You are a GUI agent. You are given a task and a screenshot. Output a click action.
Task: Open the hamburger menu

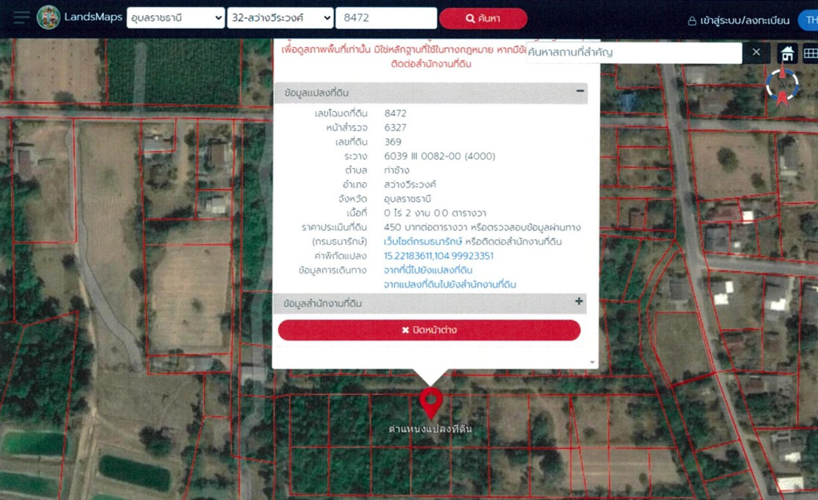21,17
